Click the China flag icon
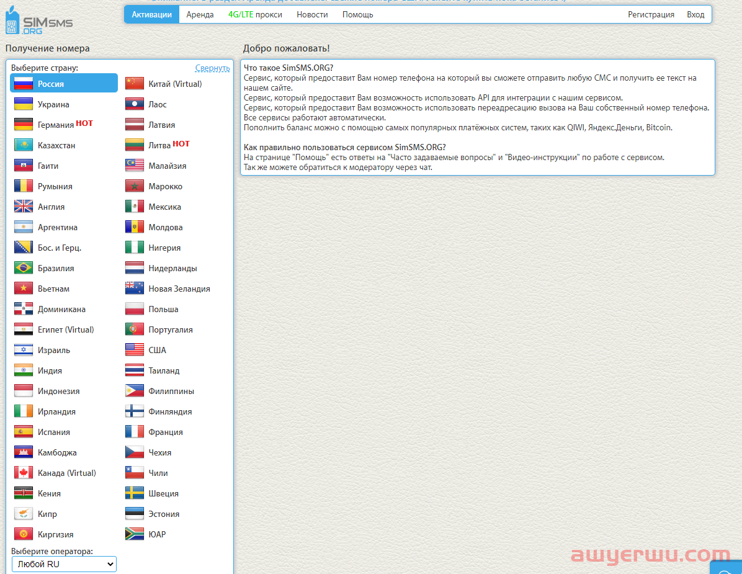This screenshot has width=742, height=574. 135,84
